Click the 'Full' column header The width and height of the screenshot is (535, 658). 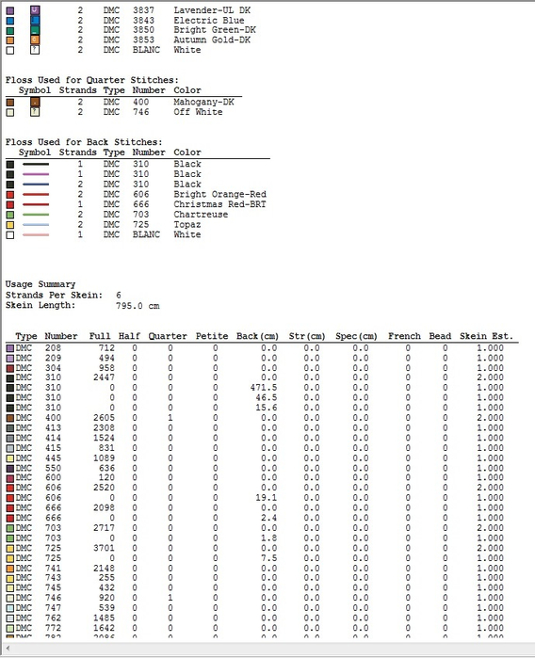click(100, 336)
